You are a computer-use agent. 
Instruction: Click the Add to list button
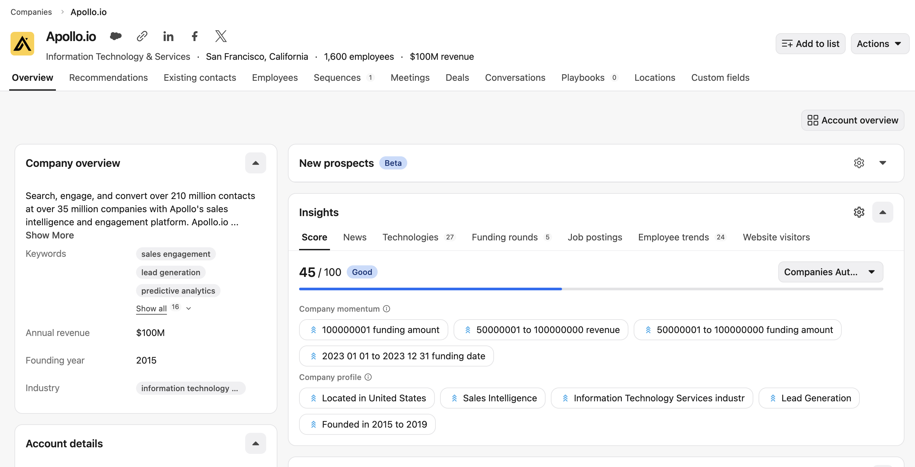click(x=810, y=44)
